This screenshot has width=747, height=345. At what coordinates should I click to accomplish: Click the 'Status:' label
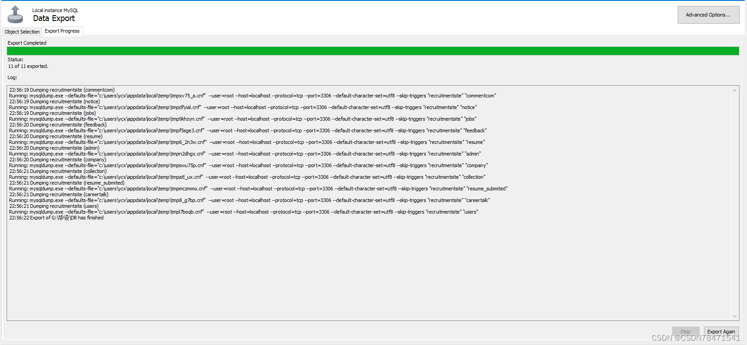(x=16, y=59)
